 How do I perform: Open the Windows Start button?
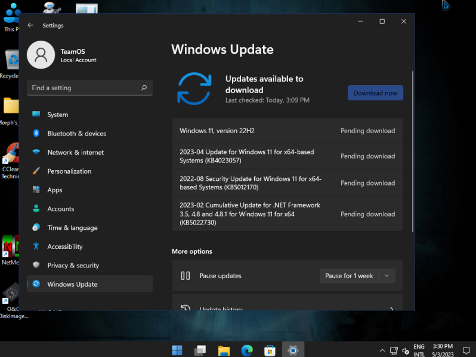tap(177, 350)
